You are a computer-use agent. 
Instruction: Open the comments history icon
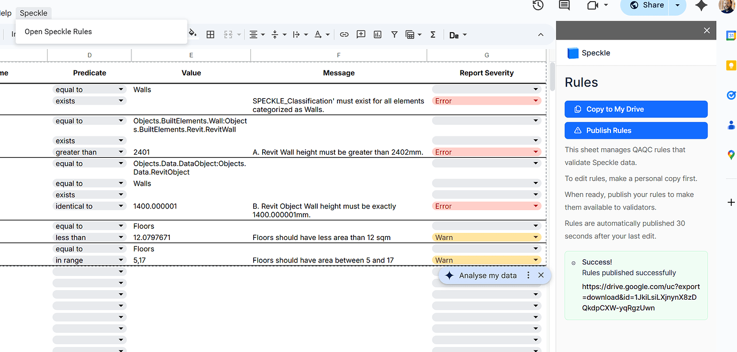tap(564, 5)
